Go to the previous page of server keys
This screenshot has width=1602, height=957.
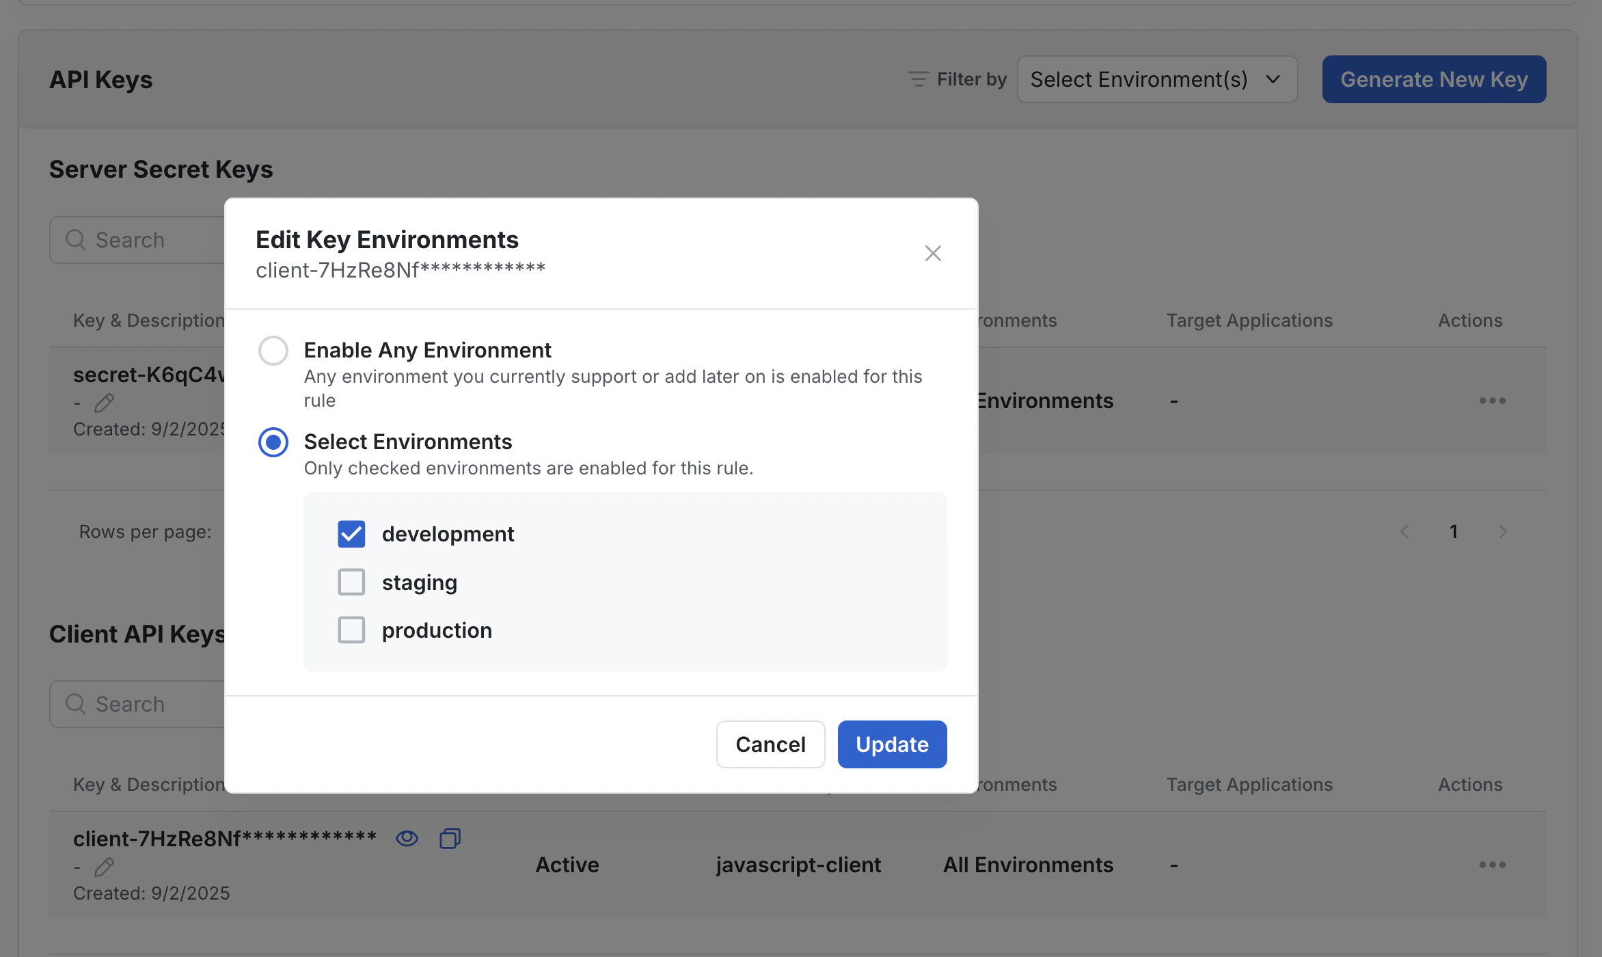(x=1405, y=531)
